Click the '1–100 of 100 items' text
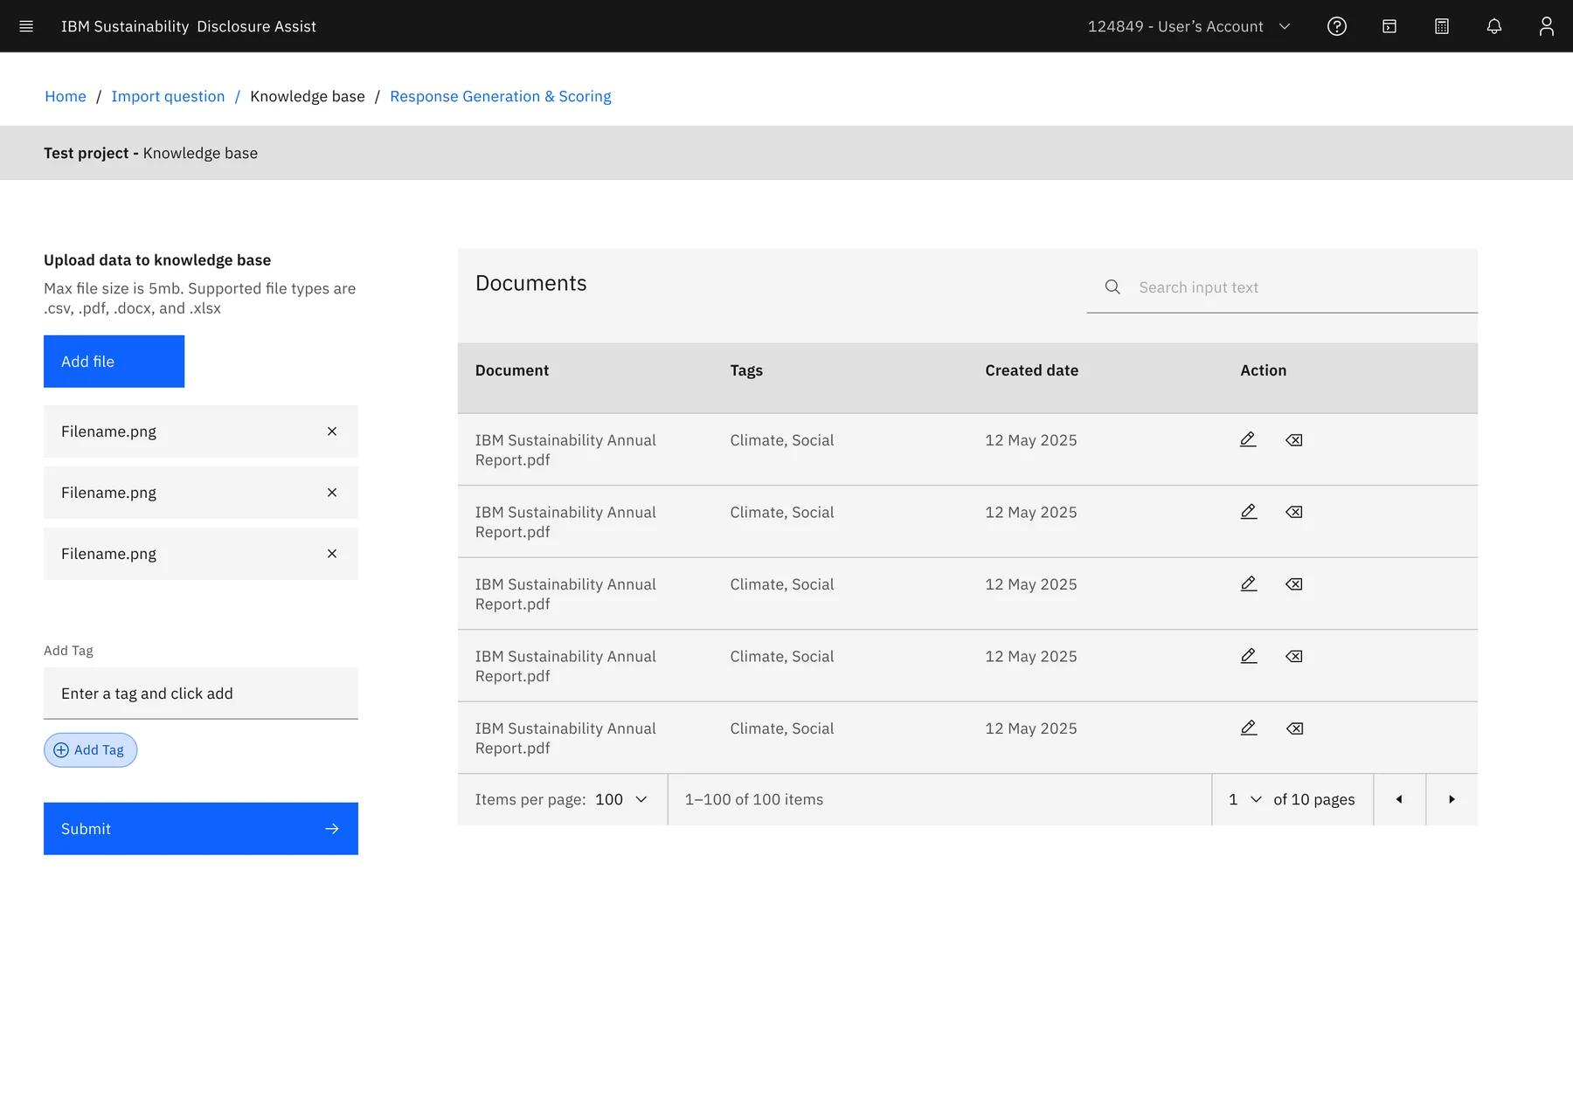1573x1118 pixels. (754, 799)
